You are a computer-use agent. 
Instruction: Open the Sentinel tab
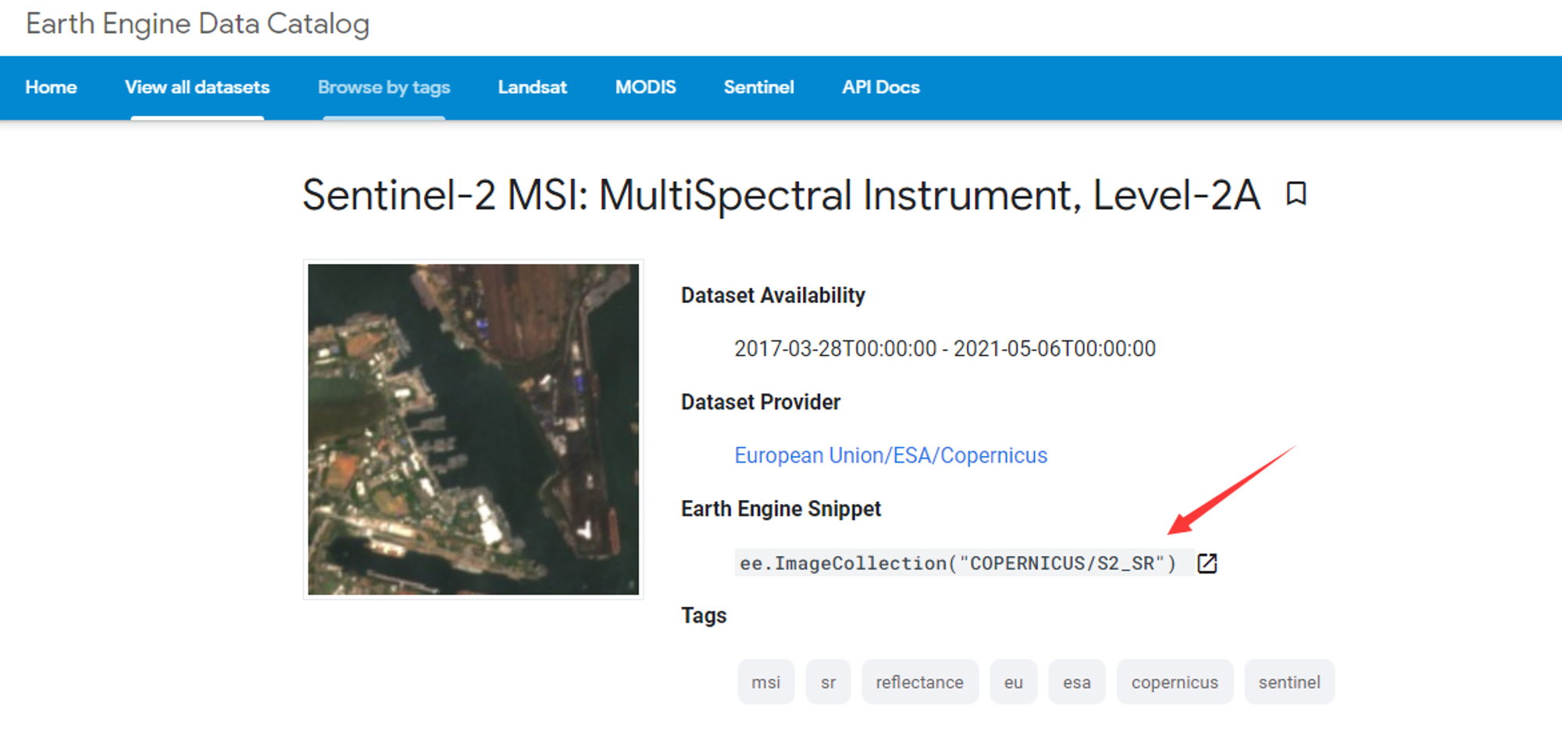pyautogui.click(x=758, y=87)
